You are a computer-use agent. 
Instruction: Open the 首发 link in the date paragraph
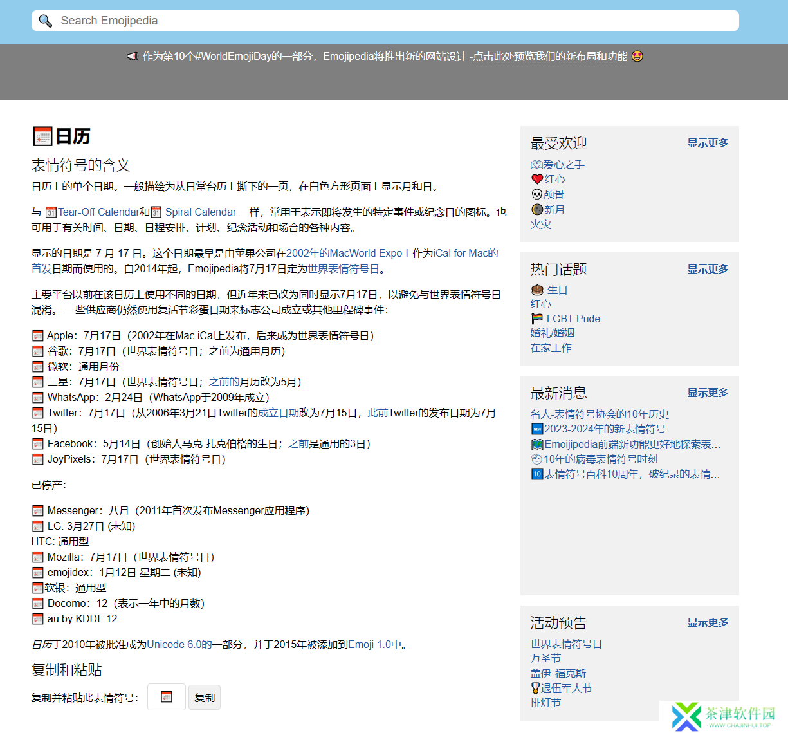point(42,269)
